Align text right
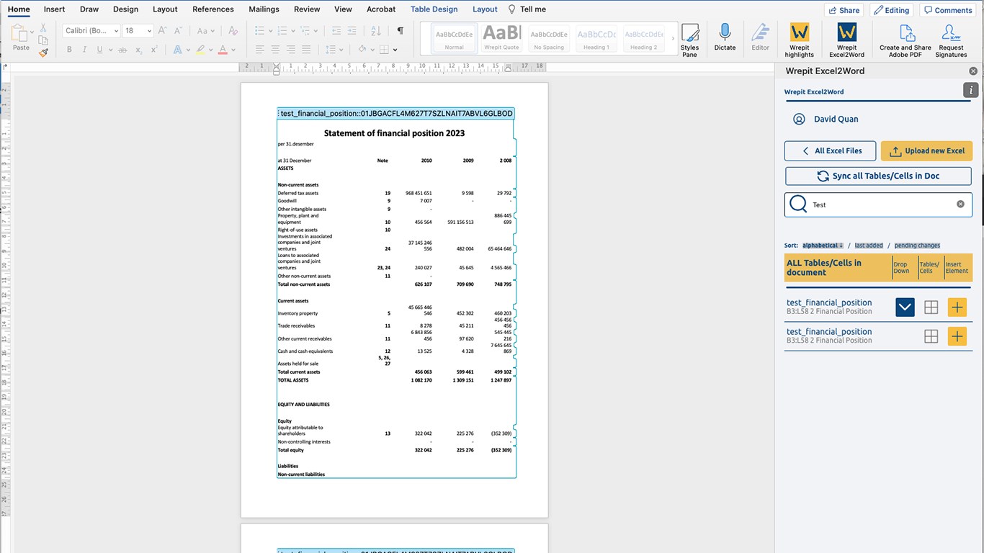 291,50
